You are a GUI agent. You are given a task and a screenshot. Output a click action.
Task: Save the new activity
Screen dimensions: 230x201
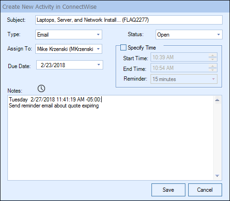168,190
